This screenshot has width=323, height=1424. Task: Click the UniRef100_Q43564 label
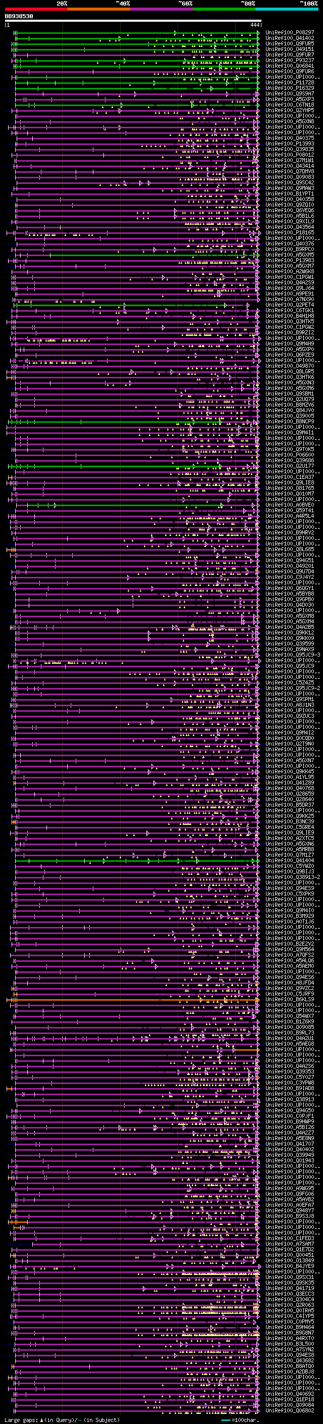tap(289, 227)
